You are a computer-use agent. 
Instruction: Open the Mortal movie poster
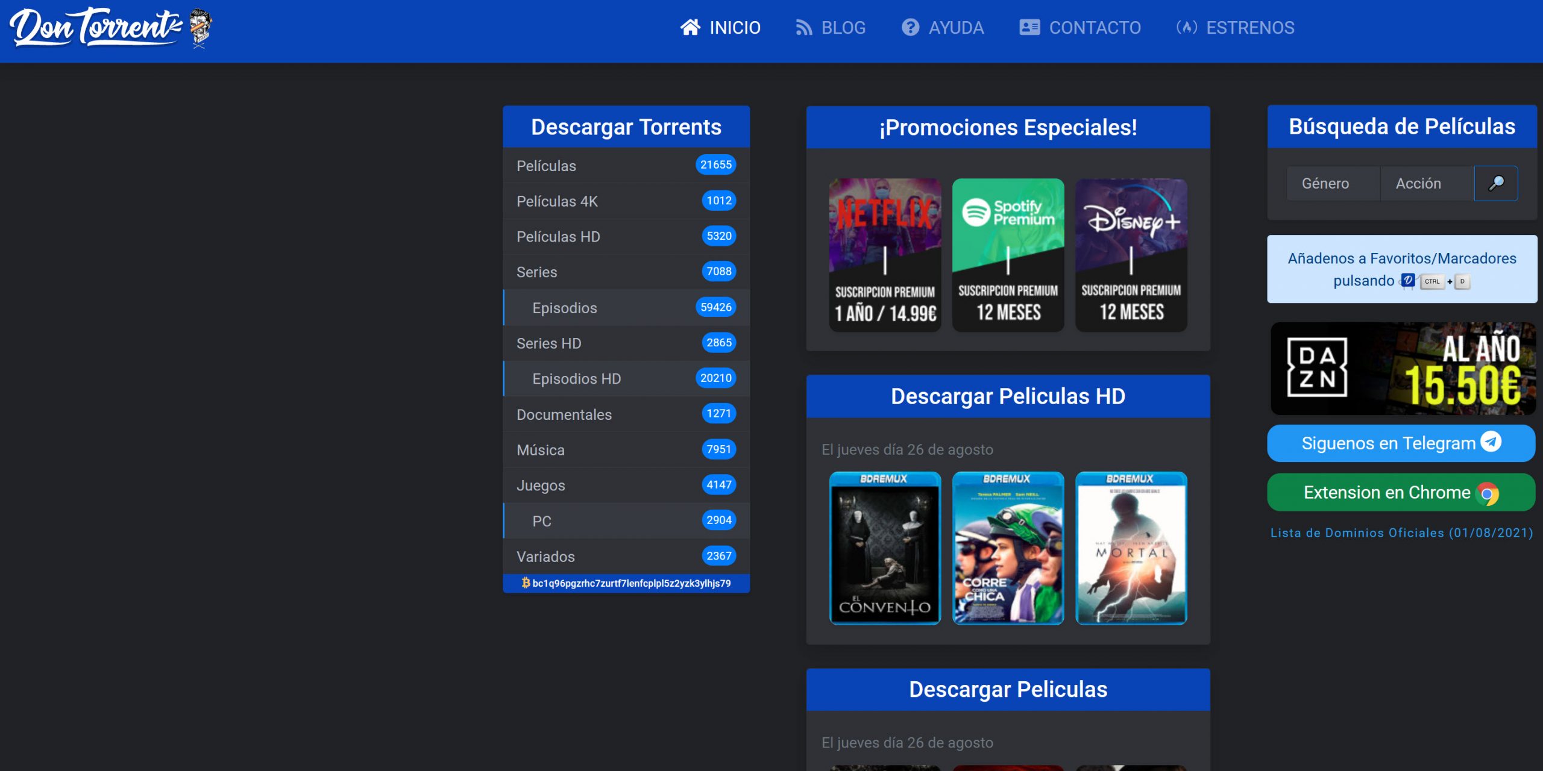[x=1131, y=548]
